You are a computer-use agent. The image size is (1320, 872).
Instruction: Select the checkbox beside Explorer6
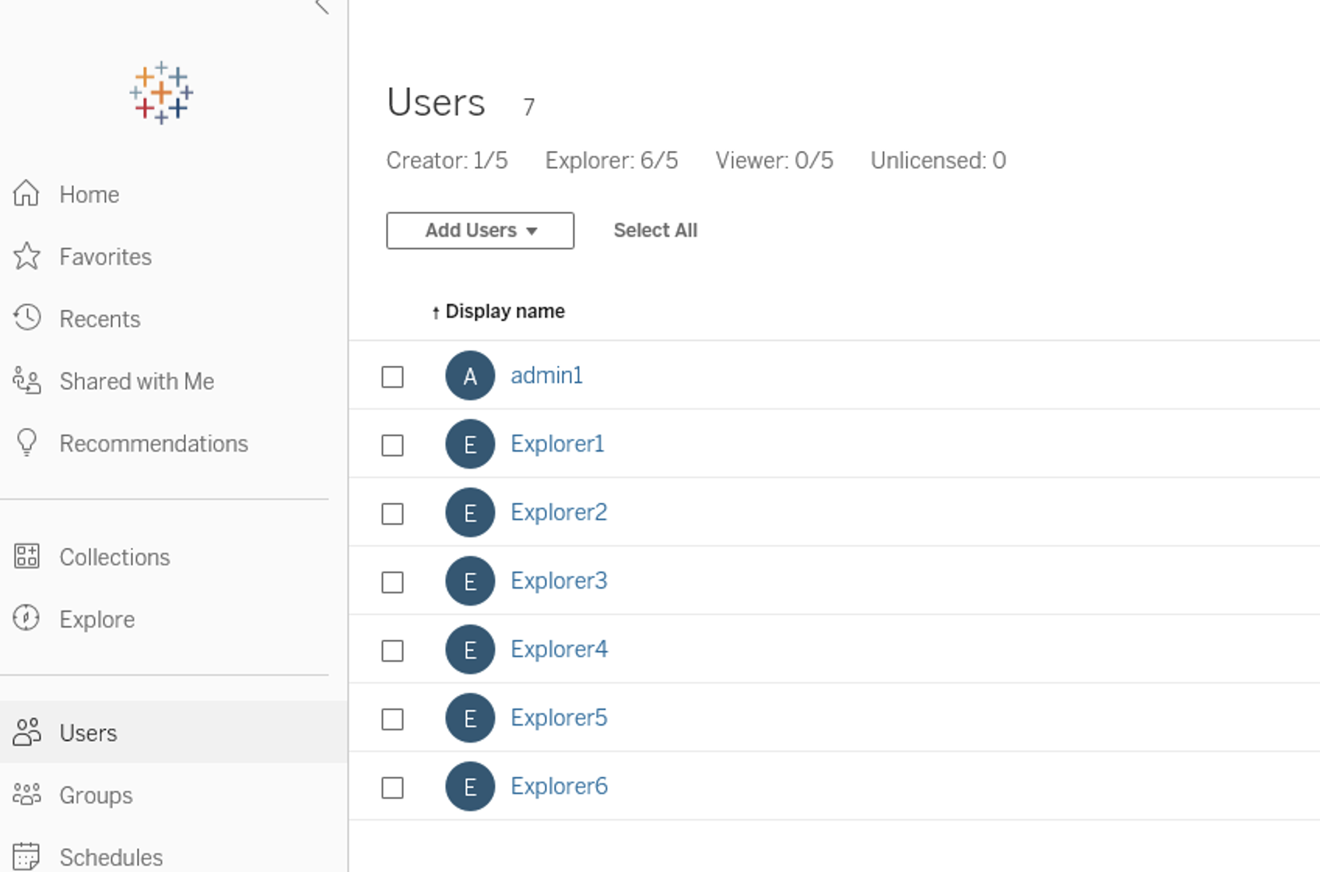pyautogui.click(x=392, y=787)
